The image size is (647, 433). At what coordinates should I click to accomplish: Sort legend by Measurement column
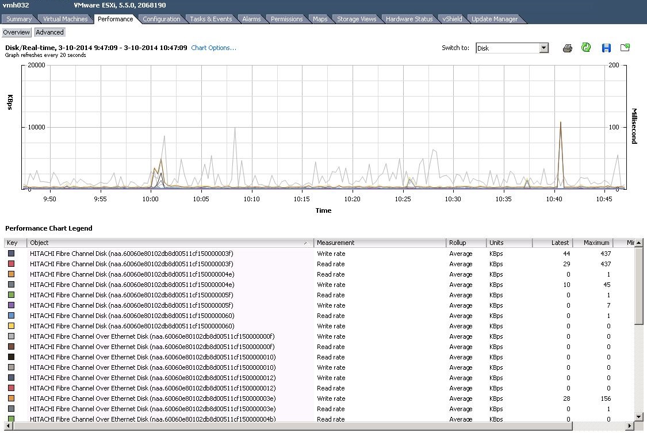click(380, 243)
